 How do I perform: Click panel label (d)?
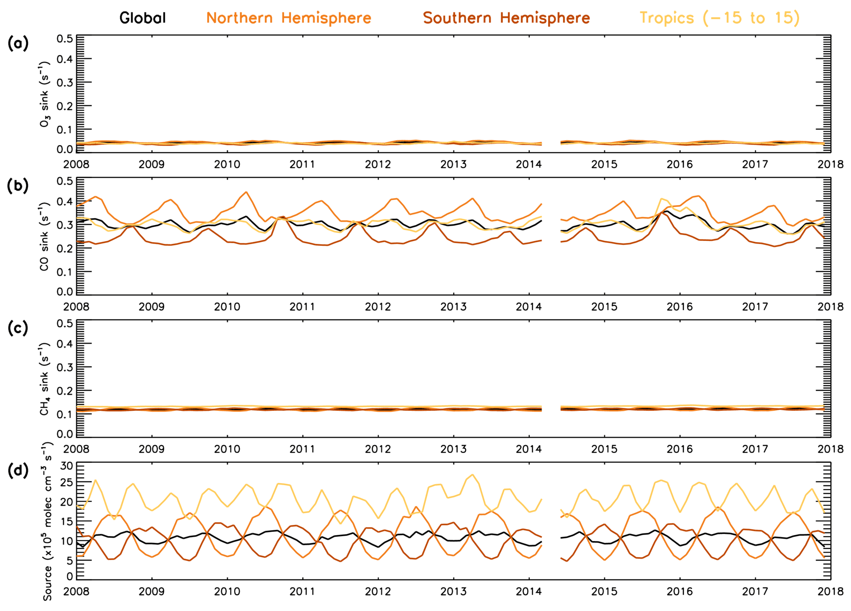click(18, 471)
